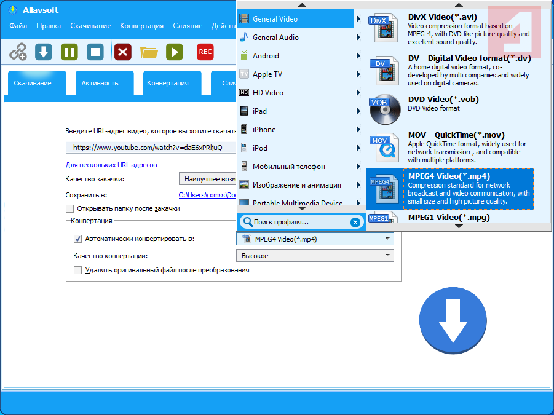
Task: Click the red REC record button
Action: [205, 52]
